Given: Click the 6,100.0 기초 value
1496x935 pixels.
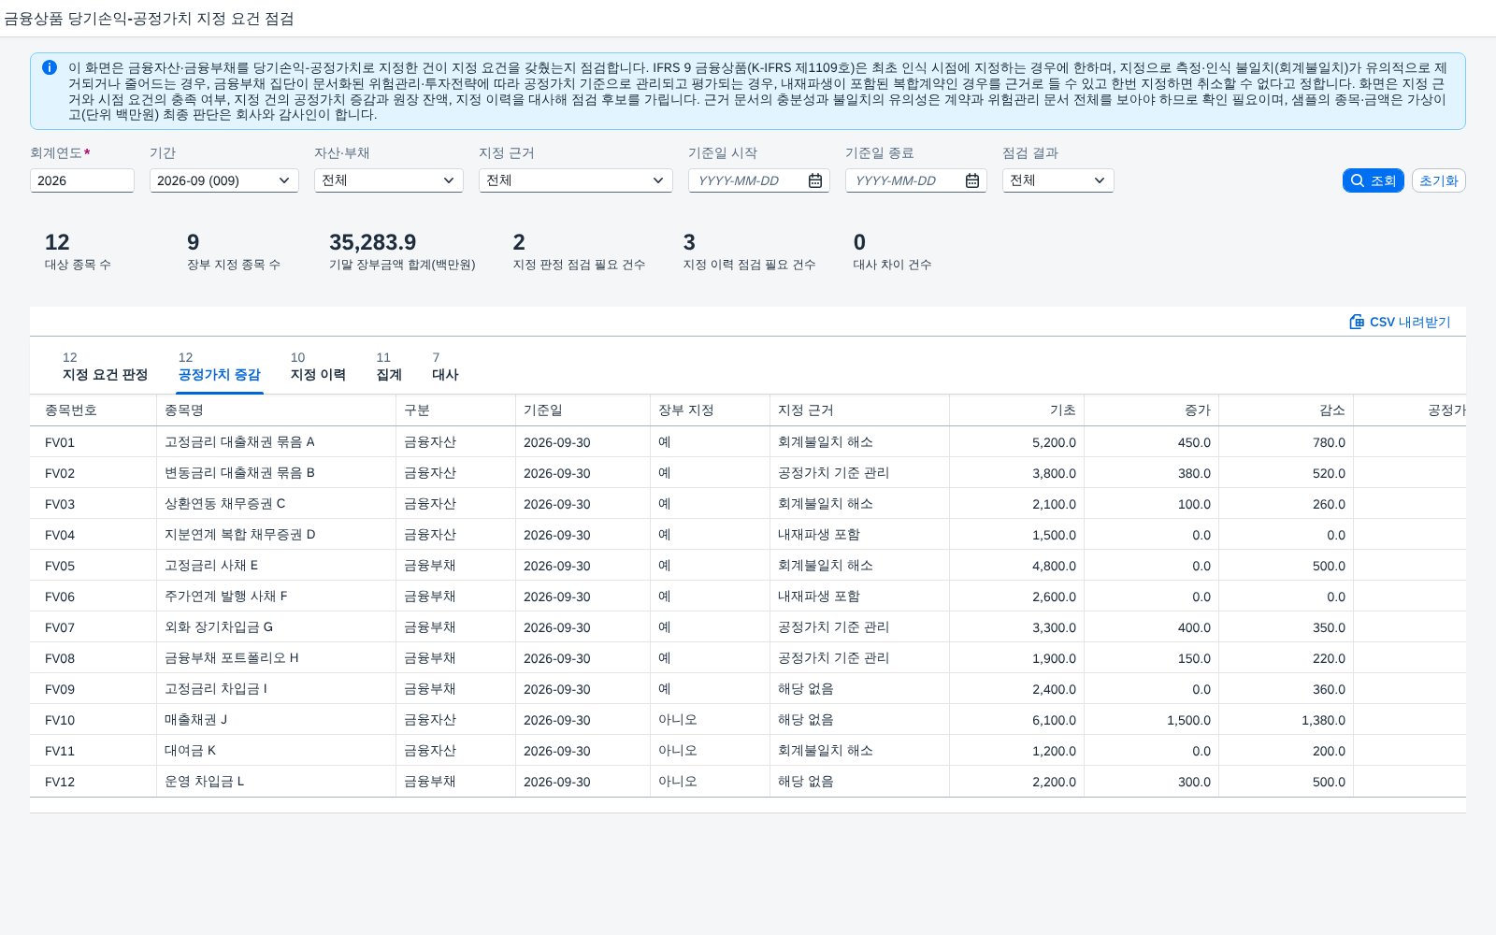Looking at the screenshot, I should pyautogui.click(x=1054, y=720).
